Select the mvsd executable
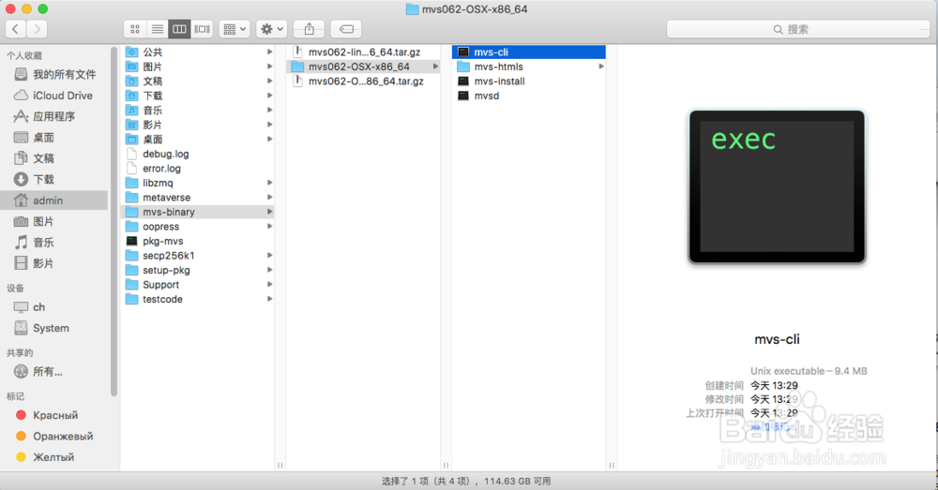The image size is (938, 490). 529,96
